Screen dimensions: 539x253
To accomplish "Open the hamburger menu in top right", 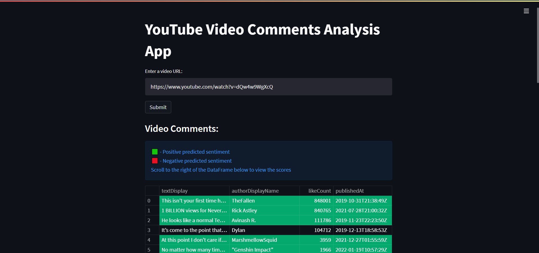I will tap(526, 11).
